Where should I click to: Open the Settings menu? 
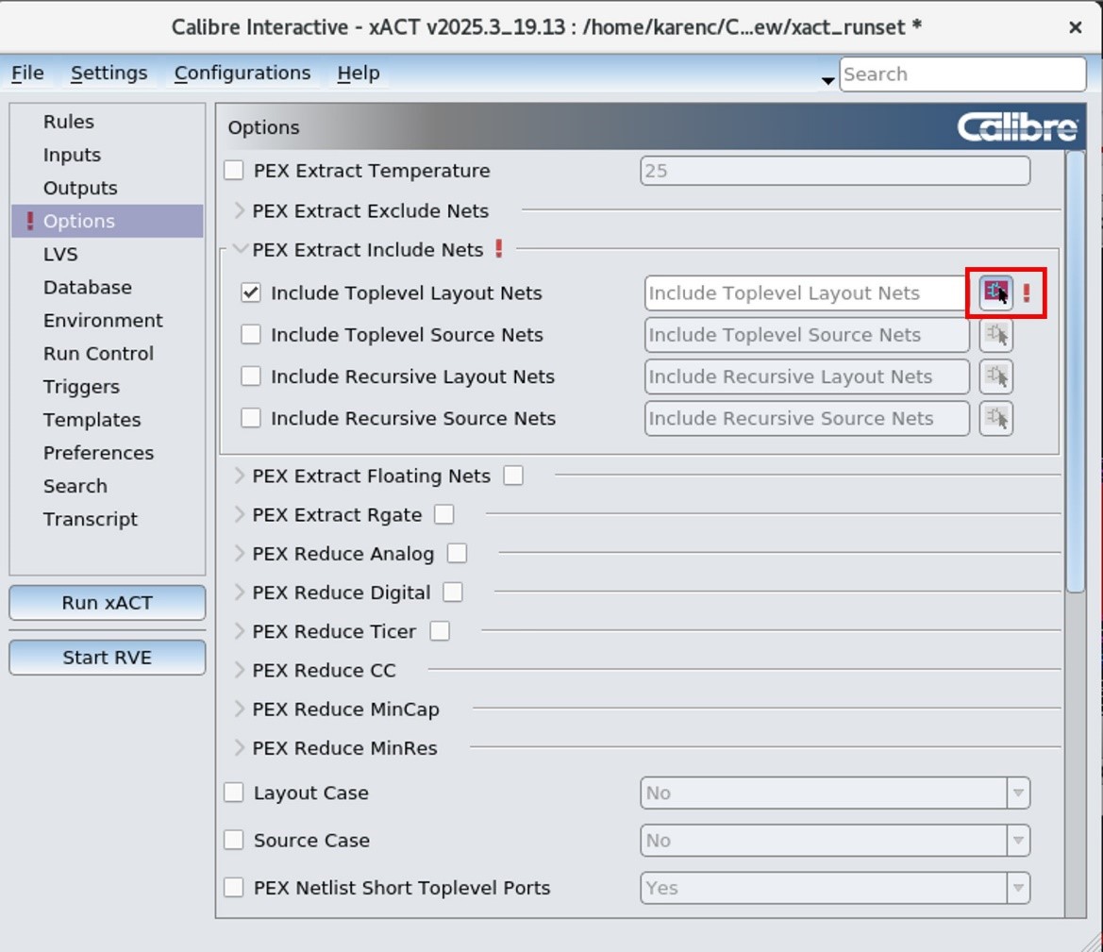click(109, 73)
